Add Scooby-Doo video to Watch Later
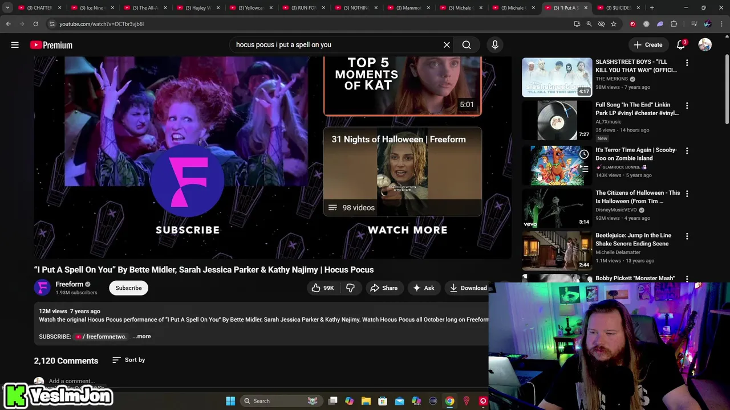This screenshot has width=730, height=410. coord(584,154)
